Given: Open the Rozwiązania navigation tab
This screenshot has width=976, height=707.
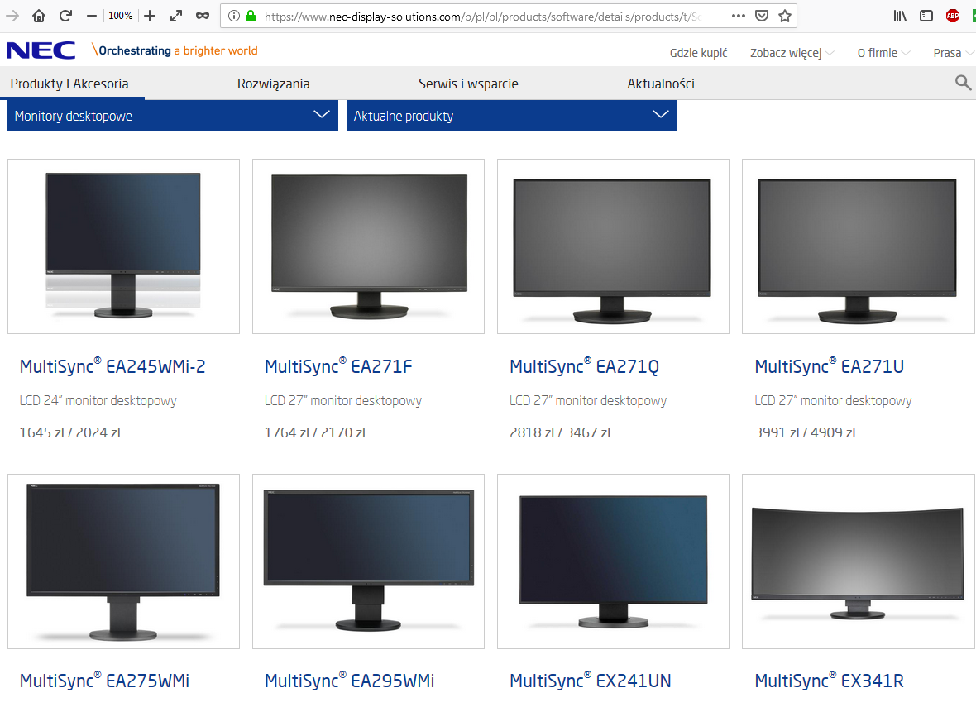Looking at the screenshot, I should [x=273, y=84].
